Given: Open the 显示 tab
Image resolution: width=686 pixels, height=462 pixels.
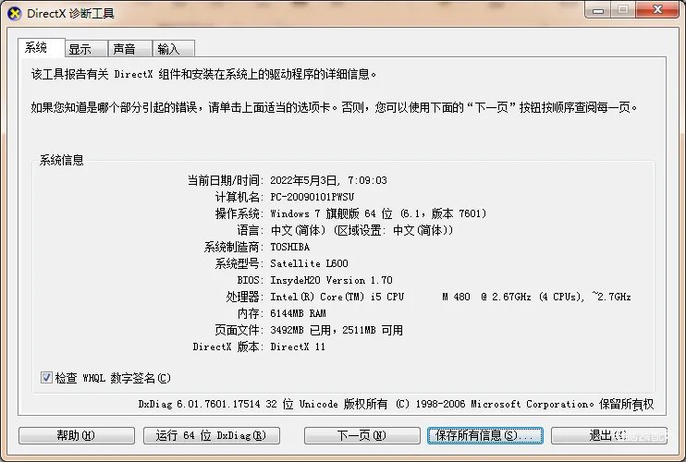Looking at the screenshot, I should point(87,49).
